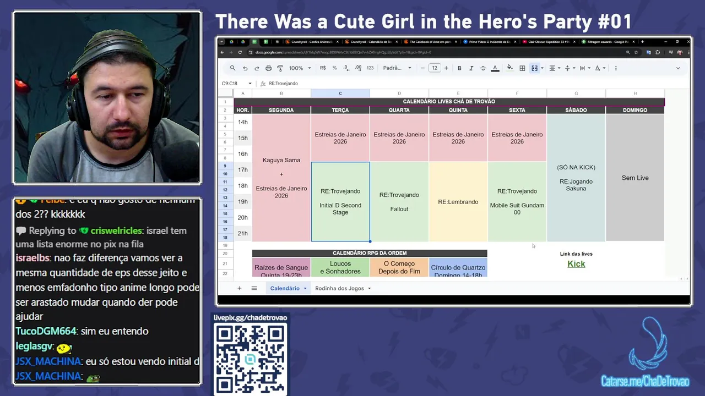Viewport: 705px width, 396px height.
Task: Format the cell as percent
Action: click(x=334, y=68)
